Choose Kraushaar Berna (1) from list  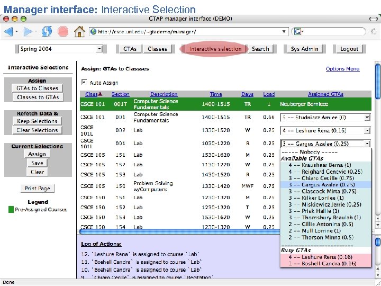point(325,165)
